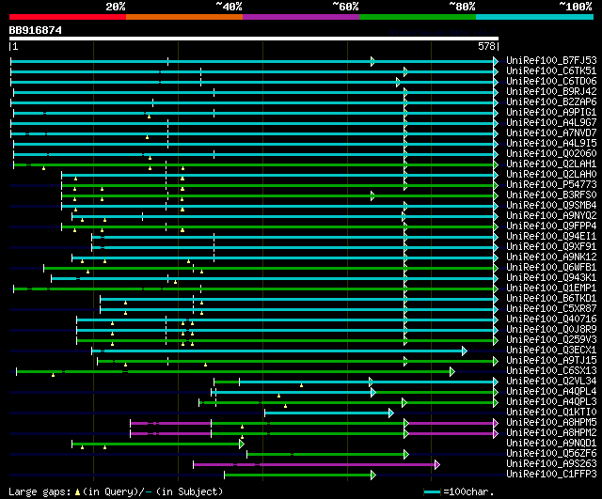Click the BB916874 query name
The width and height of the screenshot is (602, 499).
36,30
